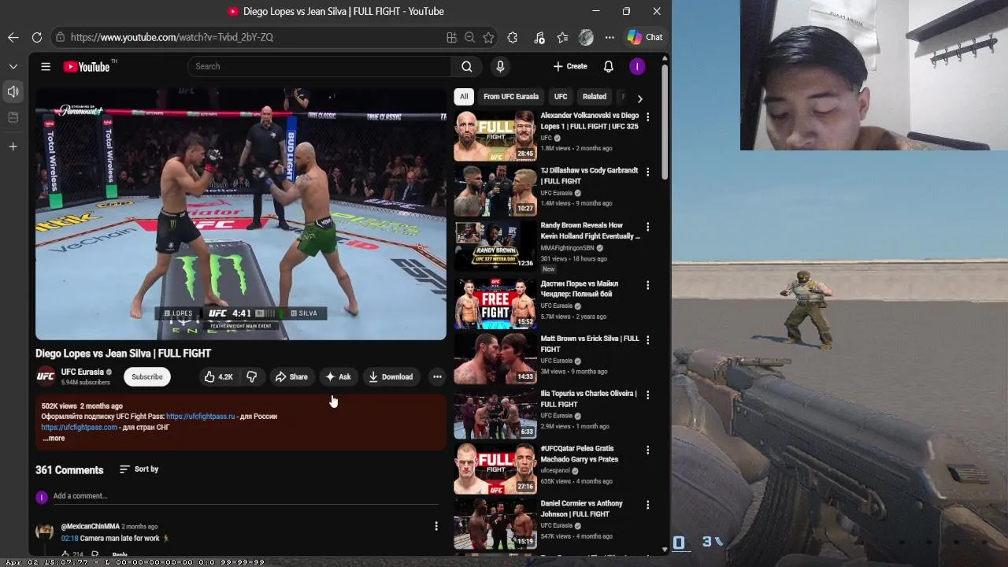The image size is (1008, 567).
Task: Reload the YouTube page
Action: pyautogui.click(x=37, y=37)
